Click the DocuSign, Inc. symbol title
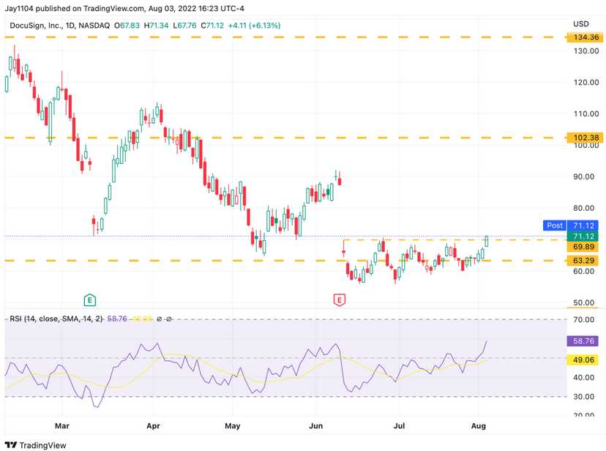The height and width of the screenshot is (451, 606). pyautogui.click(x=36, y=26)
